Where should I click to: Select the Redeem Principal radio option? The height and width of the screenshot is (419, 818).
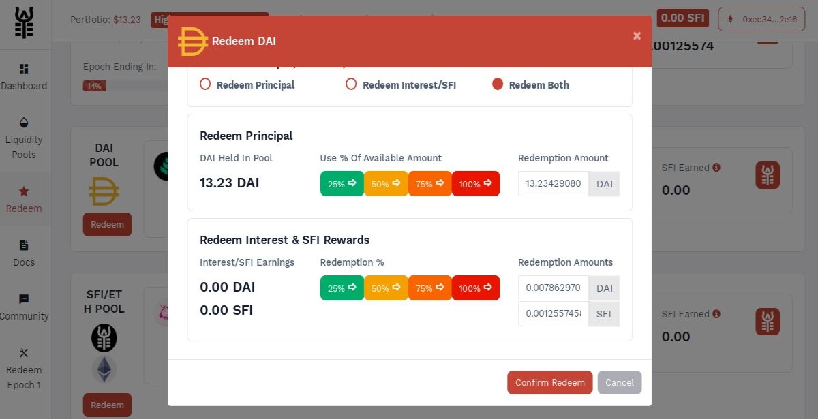tap(205, 84)
